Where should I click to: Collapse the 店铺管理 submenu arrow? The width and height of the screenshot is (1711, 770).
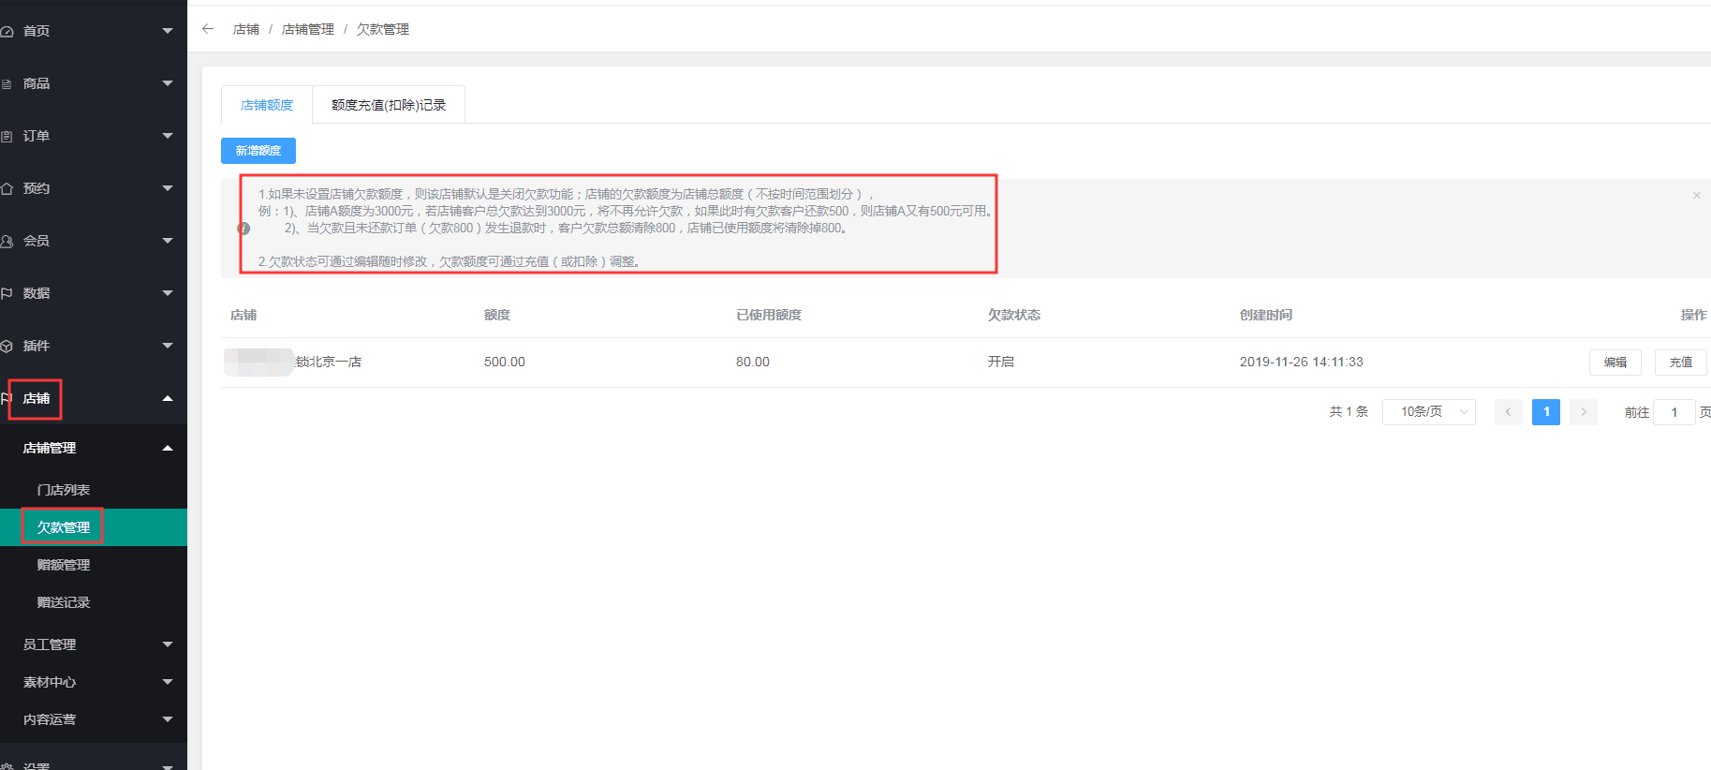pyautogui.click(x=168, y=448)
